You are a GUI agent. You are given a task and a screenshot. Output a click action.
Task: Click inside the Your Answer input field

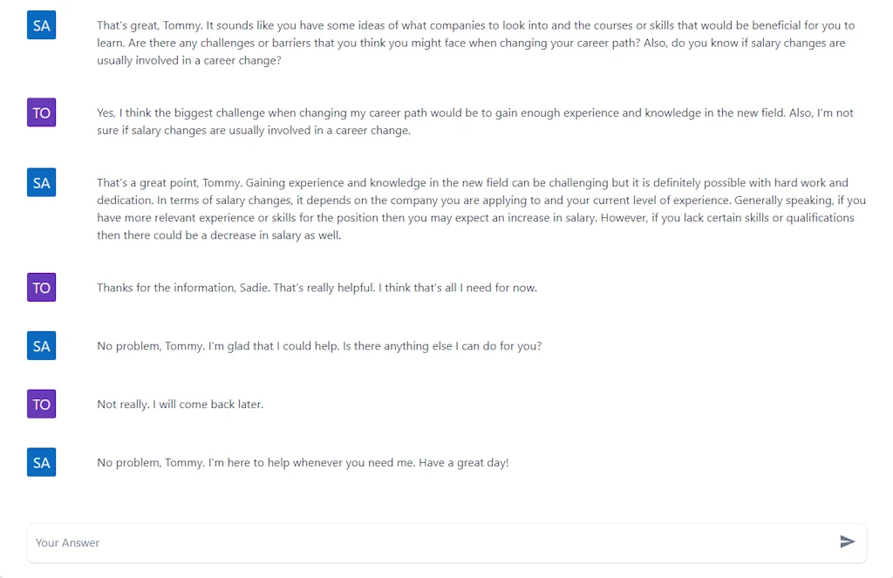pyautogui.click(x=349, y=541)
